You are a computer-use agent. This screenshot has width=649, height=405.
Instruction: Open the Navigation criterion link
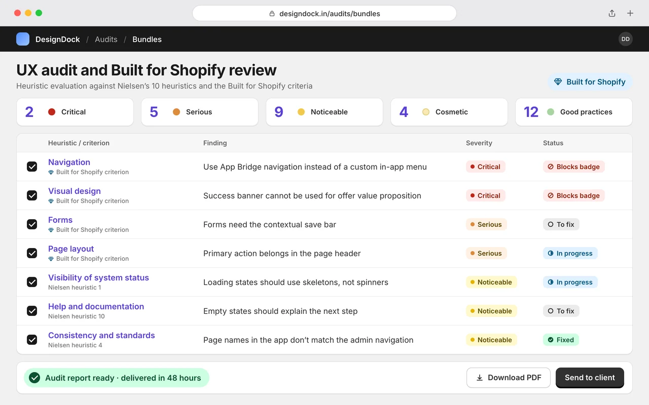click(69, 162)
